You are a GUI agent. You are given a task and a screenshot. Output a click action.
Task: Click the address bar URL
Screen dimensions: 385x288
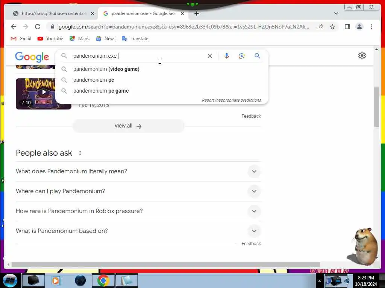[x=183, y=27]
